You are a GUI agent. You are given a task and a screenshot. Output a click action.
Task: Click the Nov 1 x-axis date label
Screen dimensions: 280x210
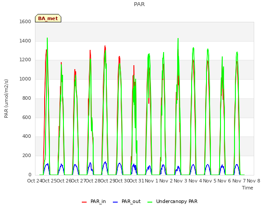(151, 181)
